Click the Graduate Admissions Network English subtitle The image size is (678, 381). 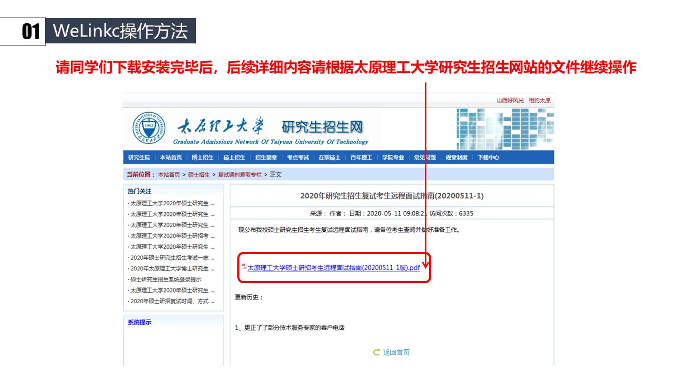tap(271, 142)
